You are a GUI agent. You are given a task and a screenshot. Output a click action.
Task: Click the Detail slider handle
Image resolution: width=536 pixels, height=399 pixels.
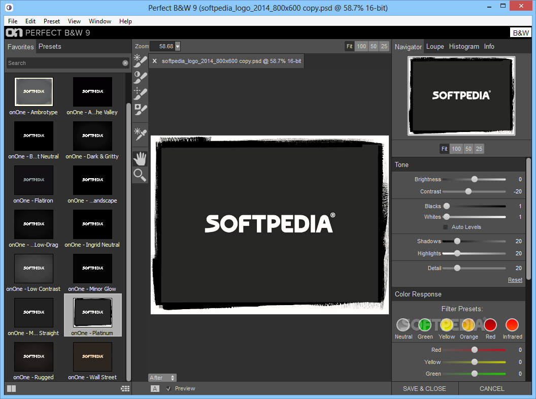click(x=457, y=268)
